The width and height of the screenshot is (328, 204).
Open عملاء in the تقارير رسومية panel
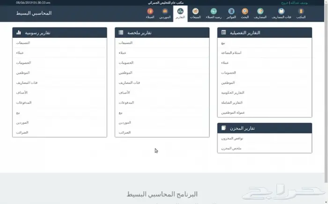click(20, 53)
